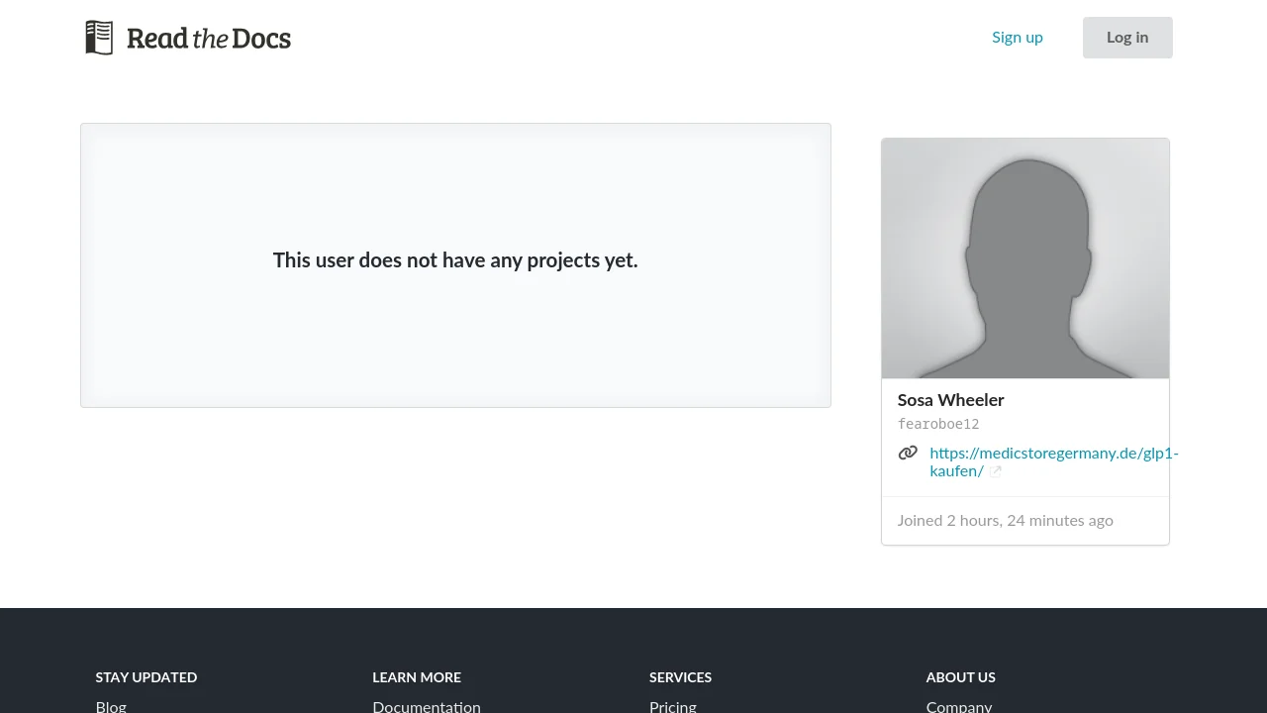Go to the Pricing footer link
Image resolution: width=1267 pixels, height=713 pixels.
tap(673, 706)
